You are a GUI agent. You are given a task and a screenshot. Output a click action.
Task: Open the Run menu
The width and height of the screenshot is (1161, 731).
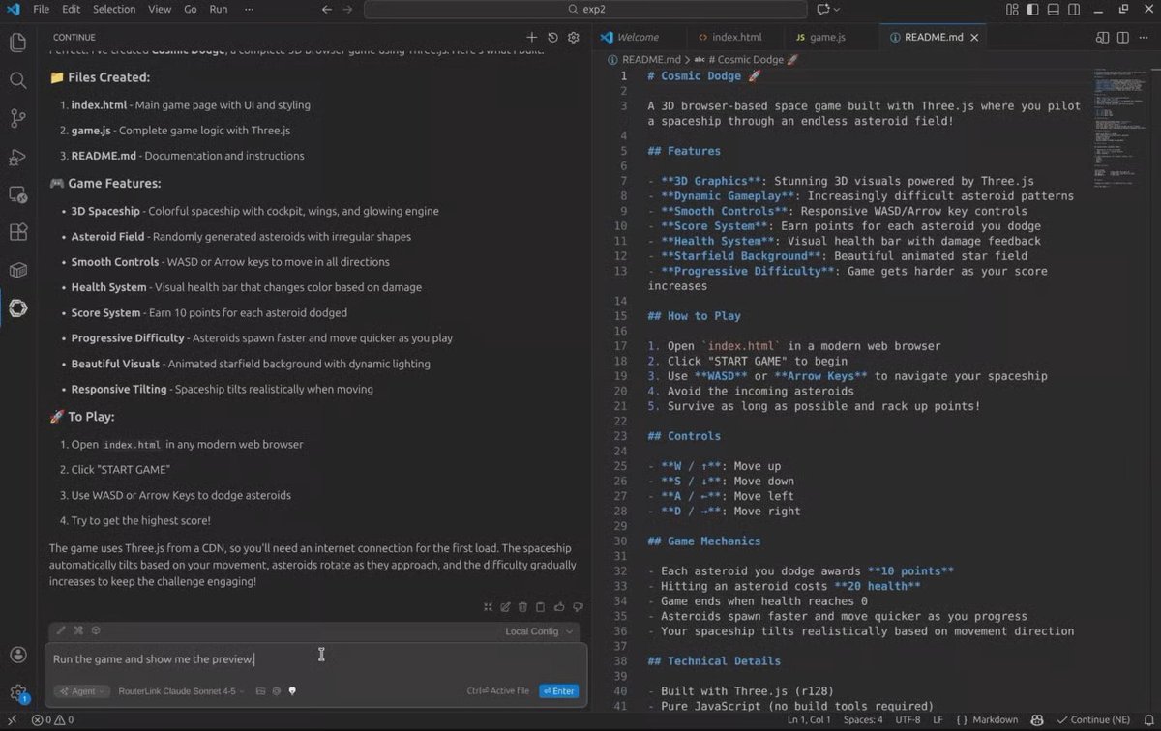pyautogui.click(x=219, y=9)
